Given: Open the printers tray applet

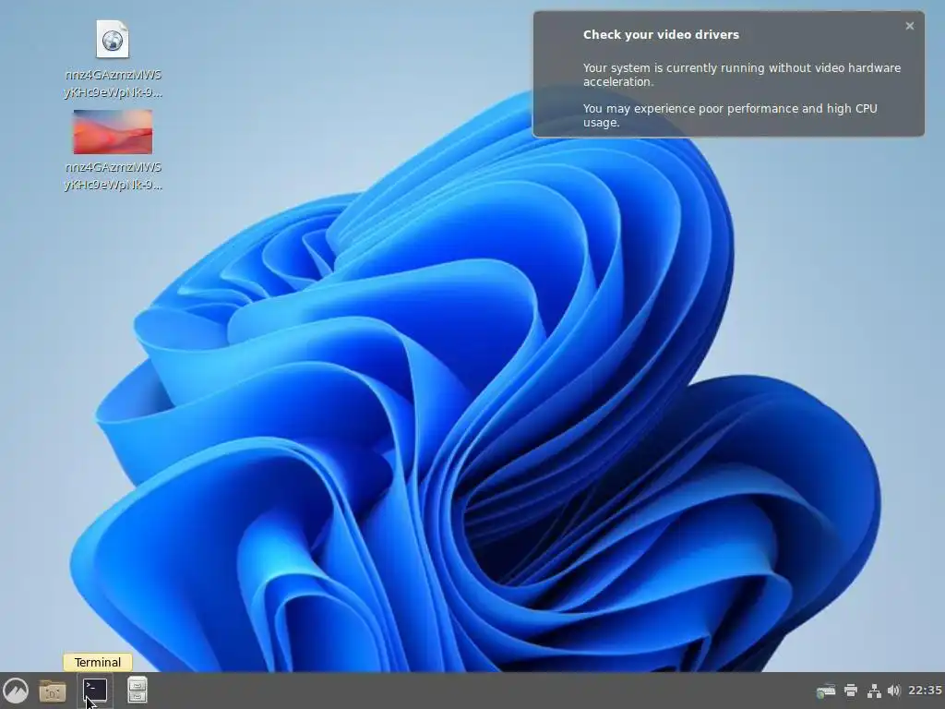Looking at the screenshot, I should (x=851, y=691).
